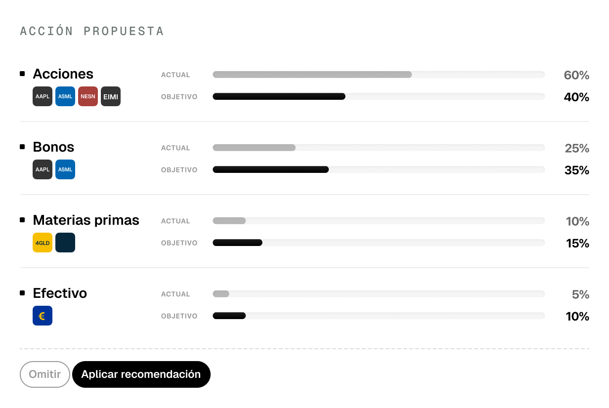
Task: Open the yellow 4GLD commodity badge
Action: coord(43,243)
